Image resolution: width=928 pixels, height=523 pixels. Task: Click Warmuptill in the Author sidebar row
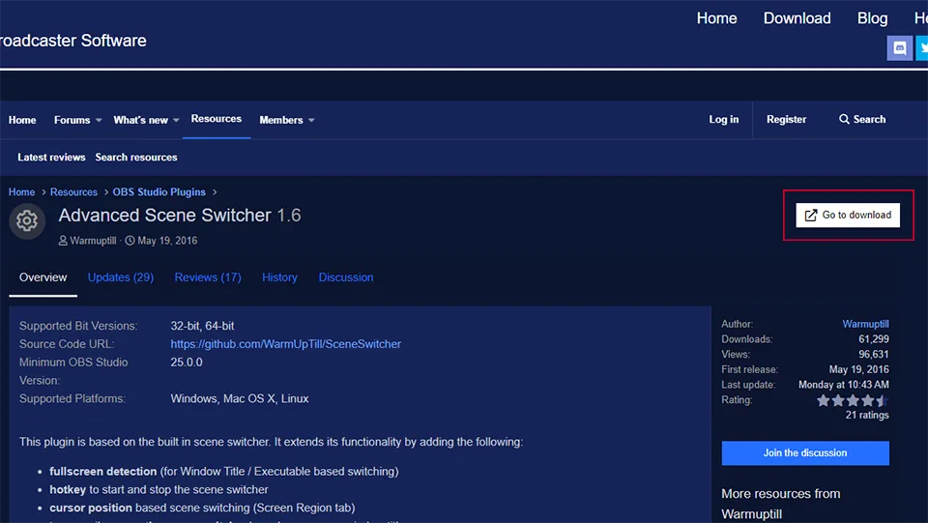tap(865, 324)
